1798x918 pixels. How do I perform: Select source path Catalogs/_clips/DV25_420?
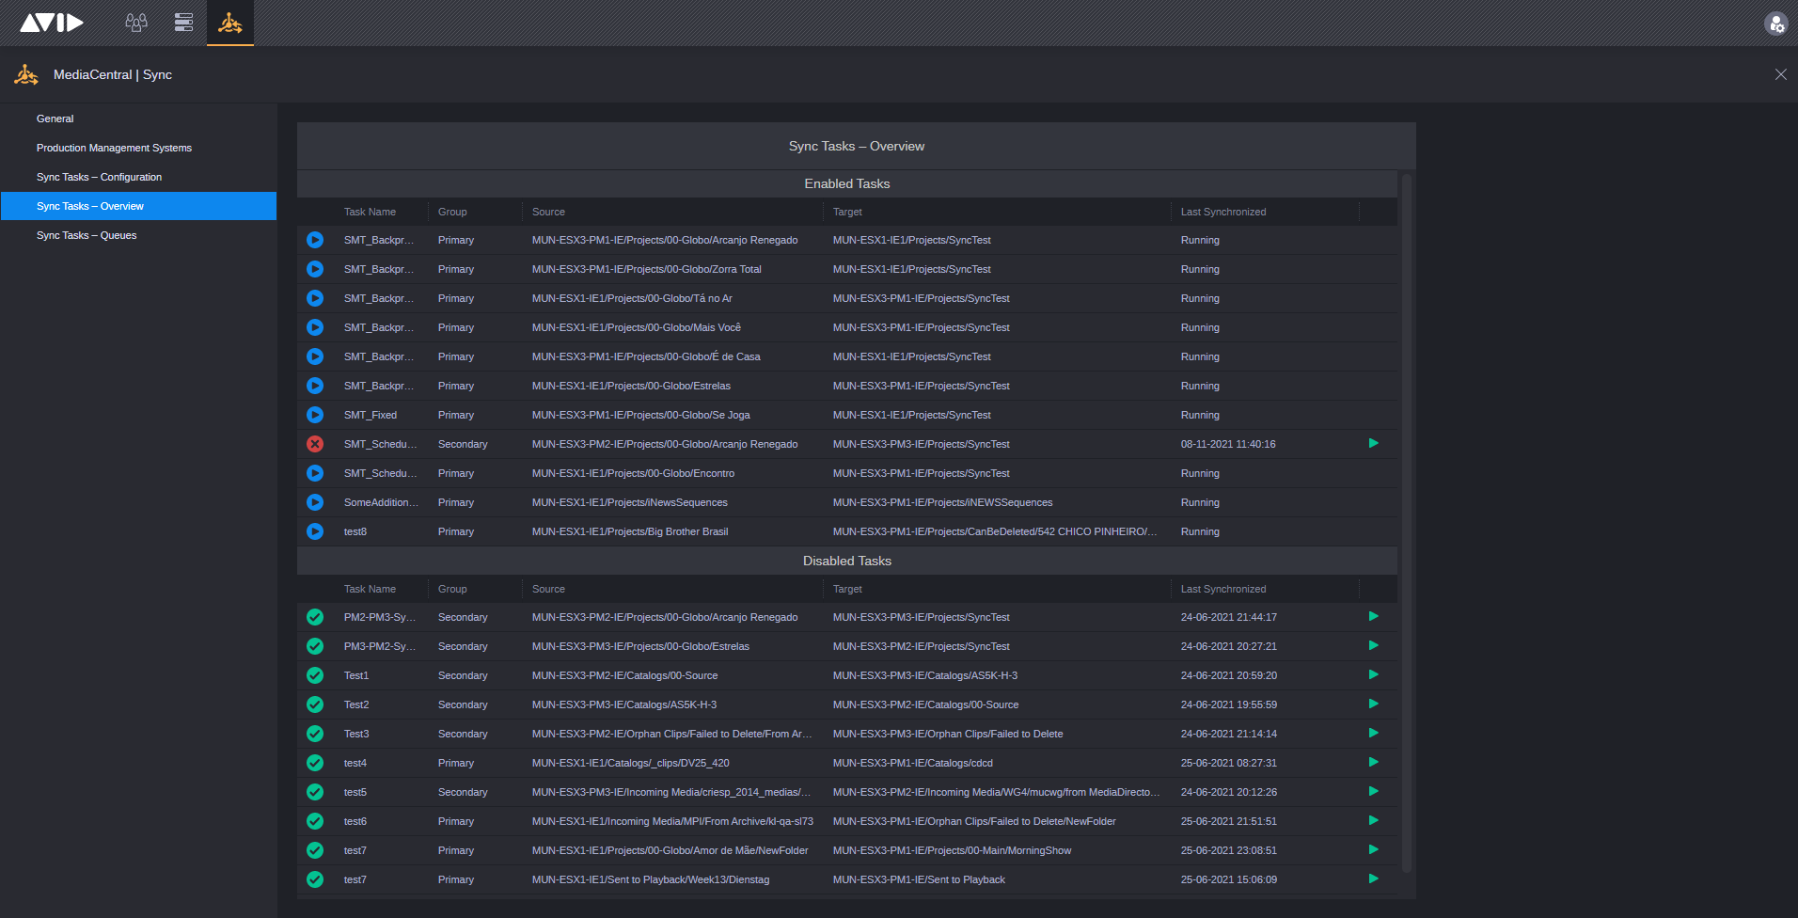630,763
